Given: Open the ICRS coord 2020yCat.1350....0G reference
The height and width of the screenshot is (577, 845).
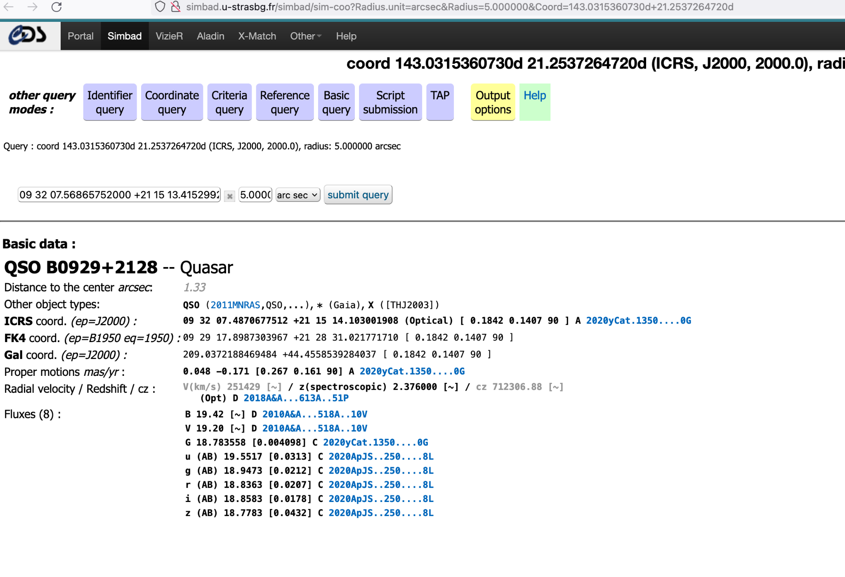Looking at the screenshot, I should coord(639,321).
